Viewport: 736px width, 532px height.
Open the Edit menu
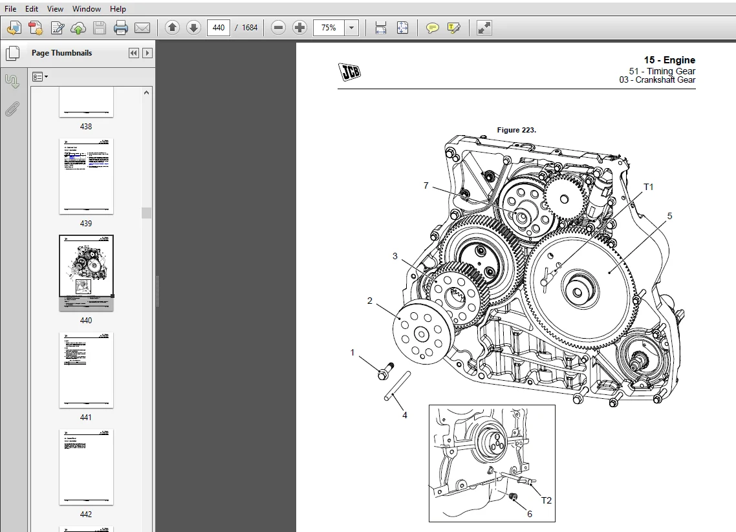32,9
